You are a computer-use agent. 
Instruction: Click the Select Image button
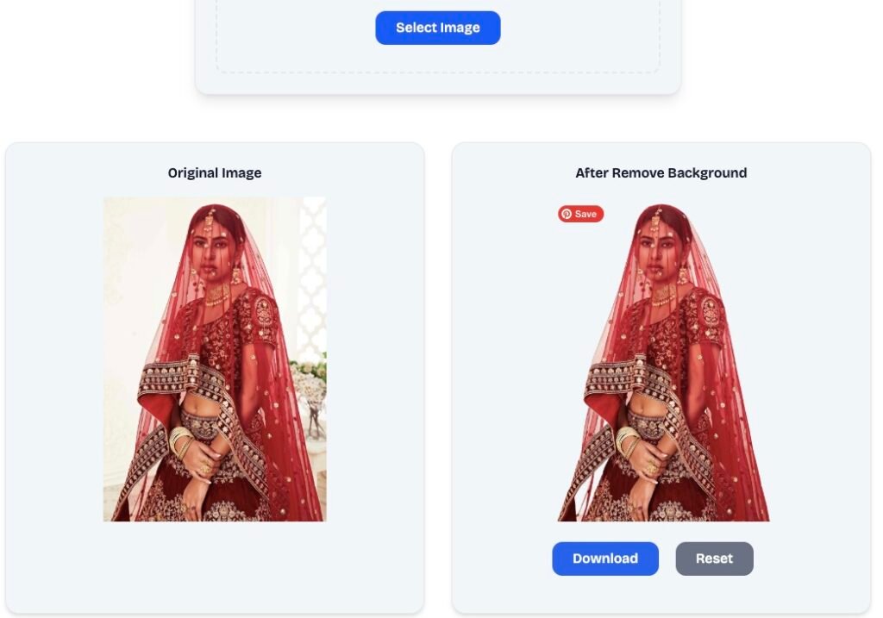(437, 28)
